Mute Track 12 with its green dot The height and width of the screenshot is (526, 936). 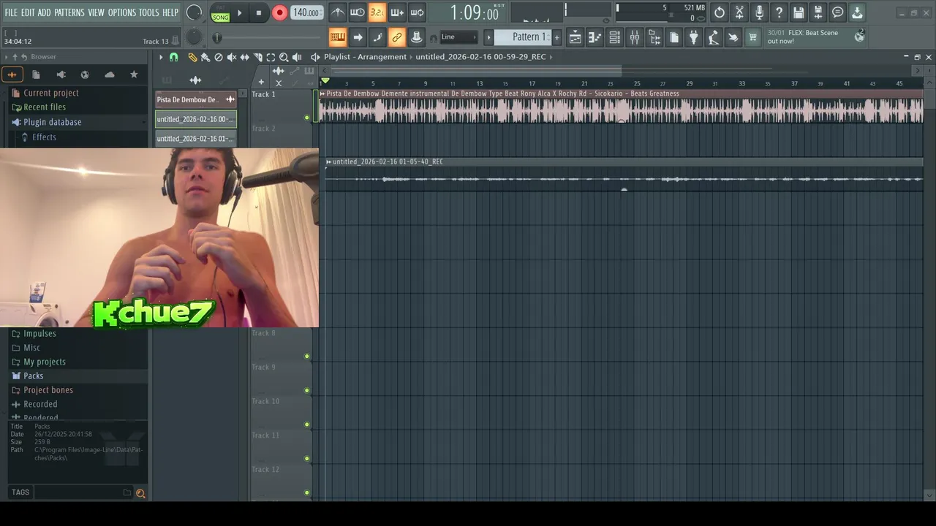click(307, 492)
